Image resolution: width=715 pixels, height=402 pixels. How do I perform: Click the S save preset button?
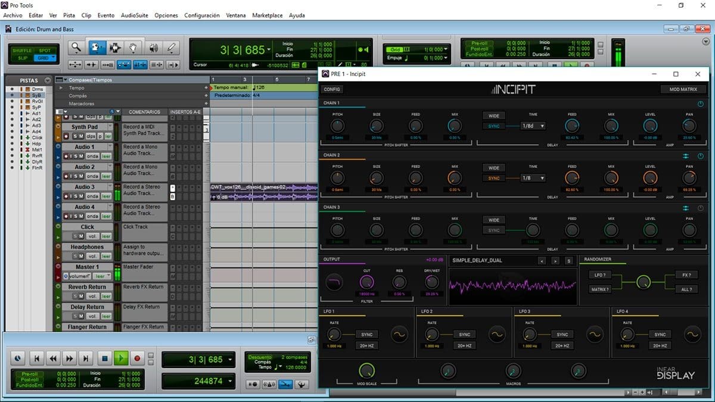[x=568, y=261]
